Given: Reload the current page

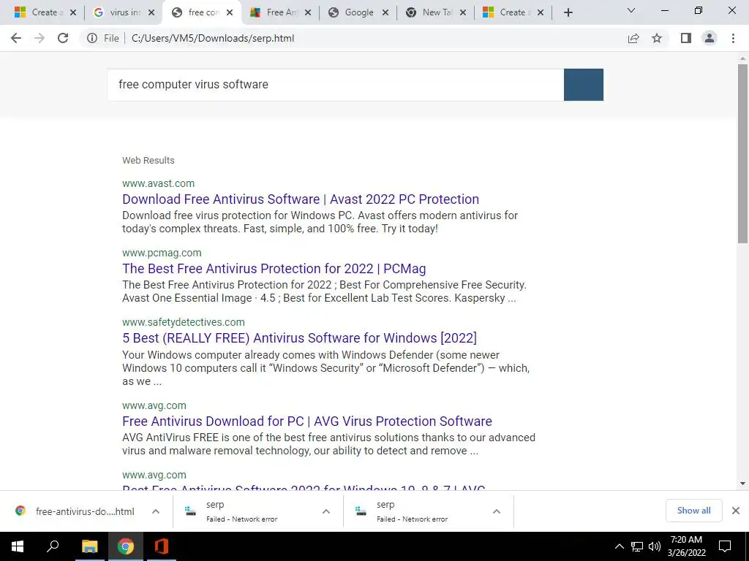Looking at the screenshot, I should tap(63, 38).
